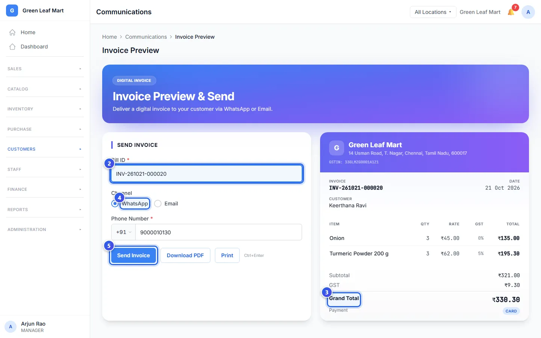Click the Print button

(227, 255)
